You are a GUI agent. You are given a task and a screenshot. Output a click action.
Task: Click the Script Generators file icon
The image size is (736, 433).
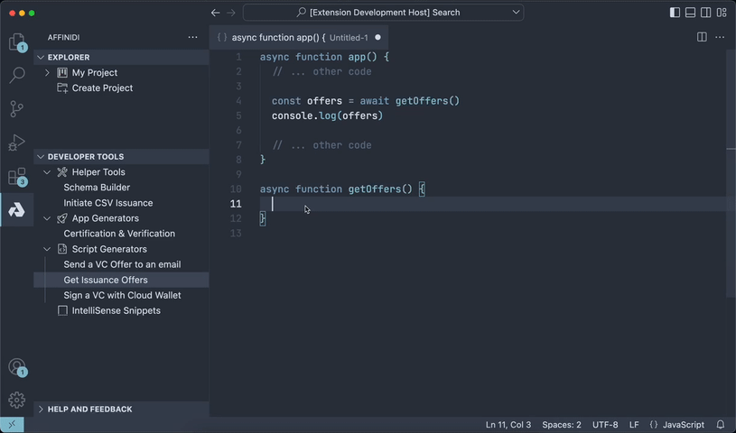click(62, 249)
